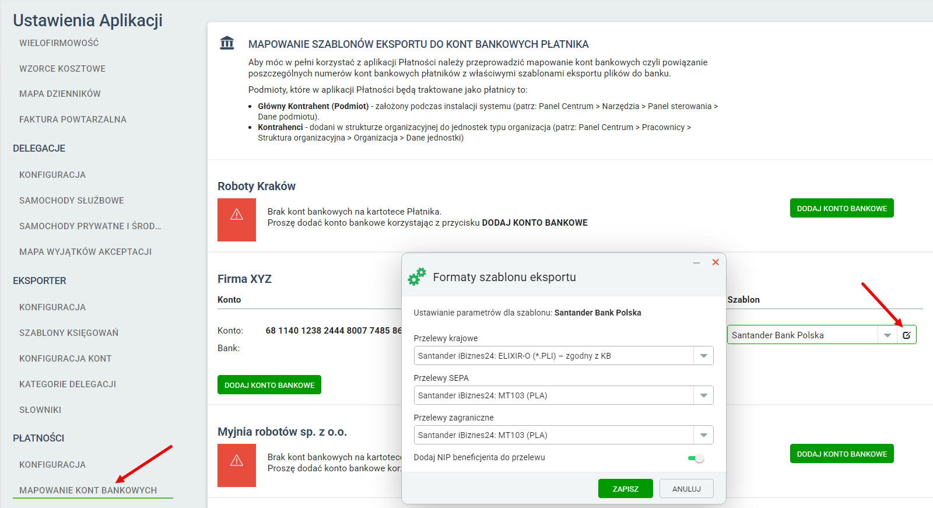Expand the Przelewy krajowe dropdown
The height and width of the screenshot is (508, 933).
703,356
